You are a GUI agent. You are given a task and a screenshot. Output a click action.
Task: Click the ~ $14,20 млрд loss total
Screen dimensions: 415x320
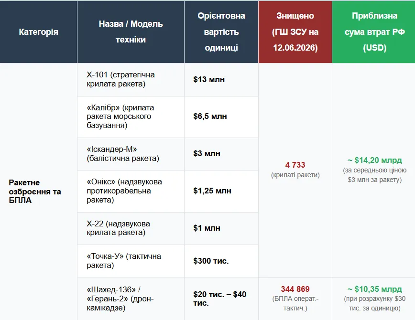pos(374,160)
